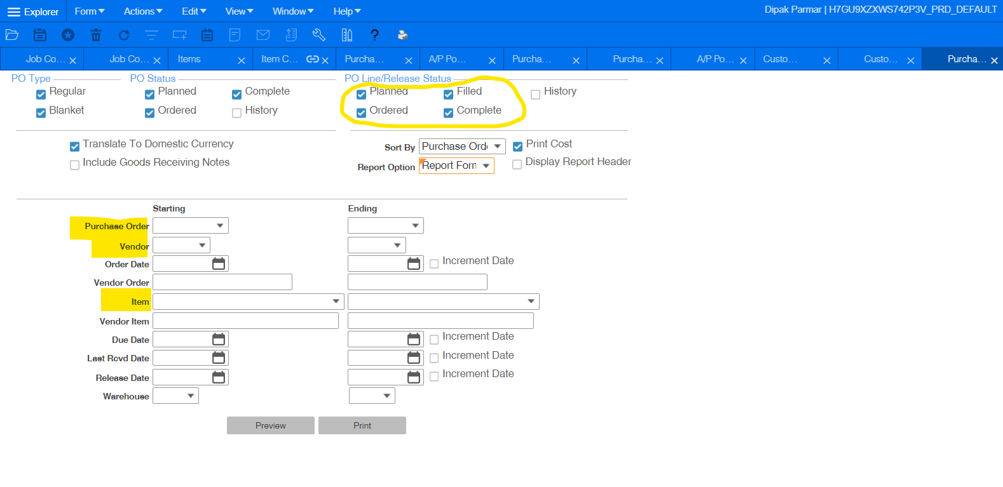Click the starting Vendor Order field

[x=222, y=283]
